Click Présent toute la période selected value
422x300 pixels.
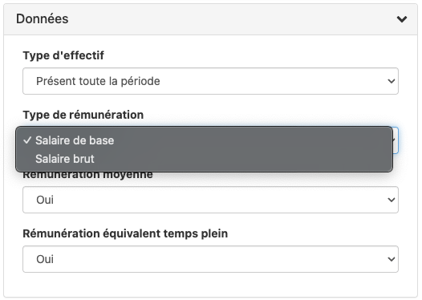point(98,81)
